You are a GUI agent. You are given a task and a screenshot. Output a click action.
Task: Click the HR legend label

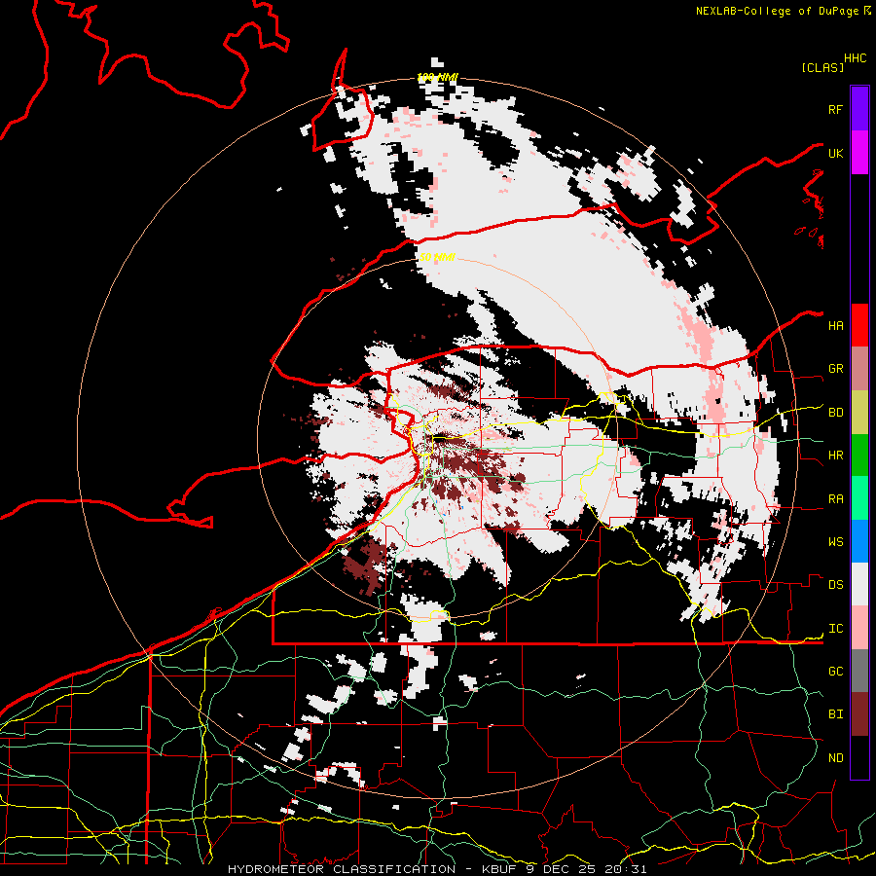click(835, 456)
